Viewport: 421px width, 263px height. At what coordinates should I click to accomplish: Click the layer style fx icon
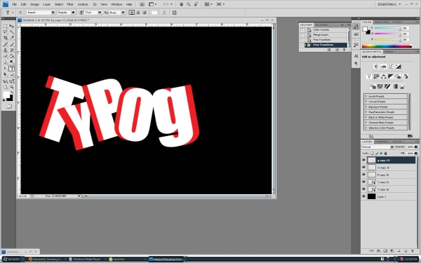pyautogui.click(x=378, y=251)
